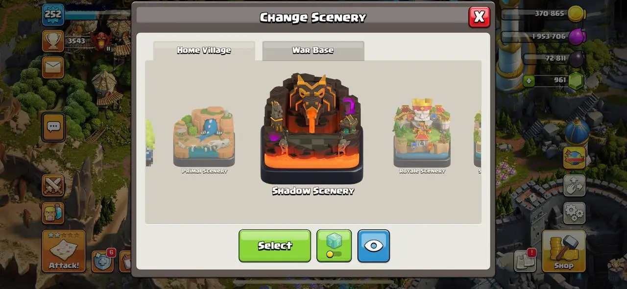Toggle the 3D cube scenery switch
Image resolution: width=627 pixels, height=289 pixels.
pyautogui.click(x=334, y=246)
